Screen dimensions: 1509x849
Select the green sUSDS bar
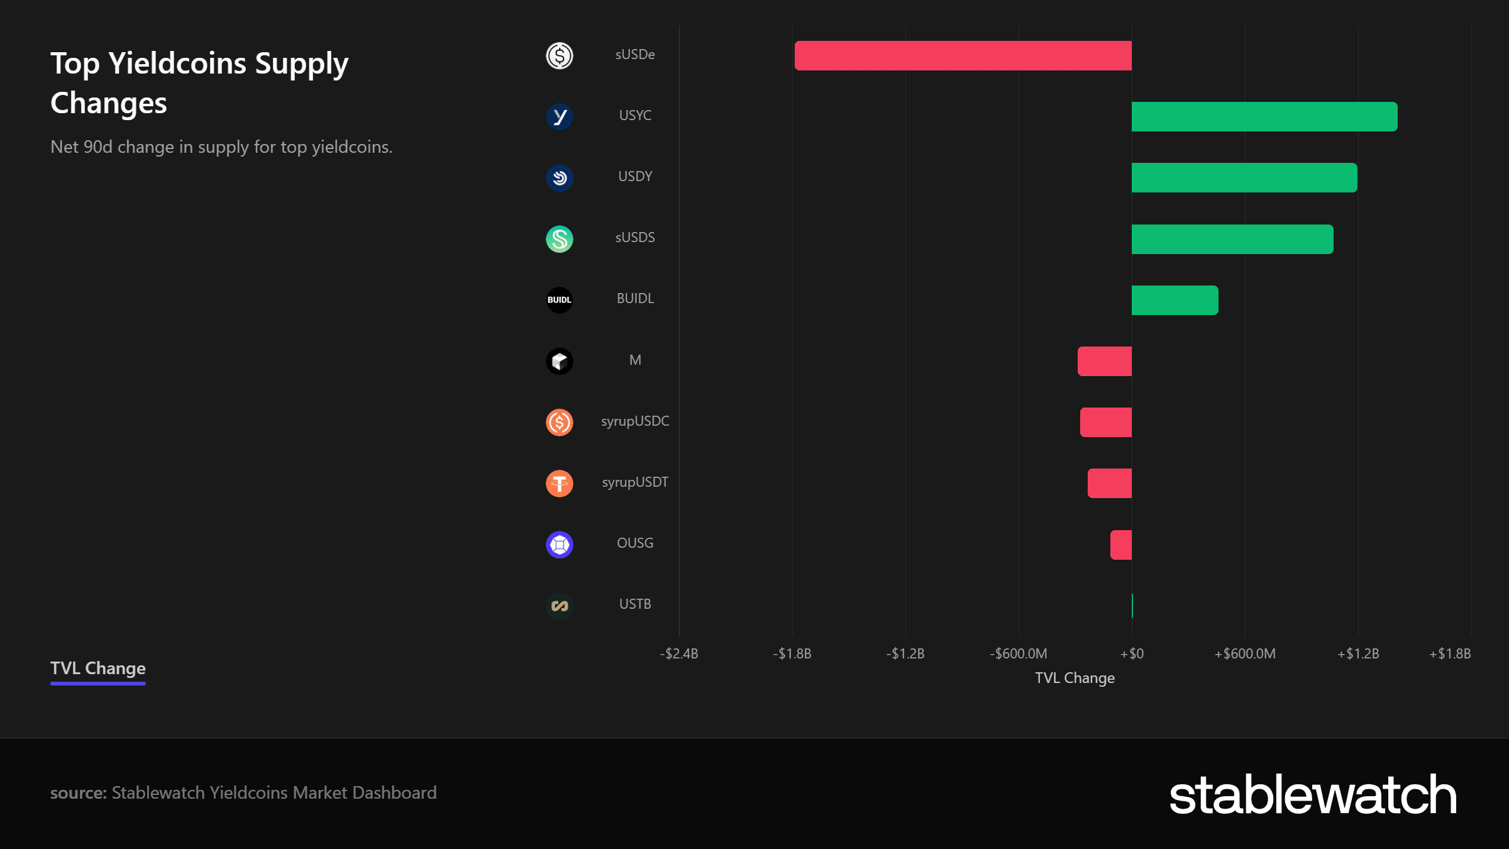coord(1232,239)
